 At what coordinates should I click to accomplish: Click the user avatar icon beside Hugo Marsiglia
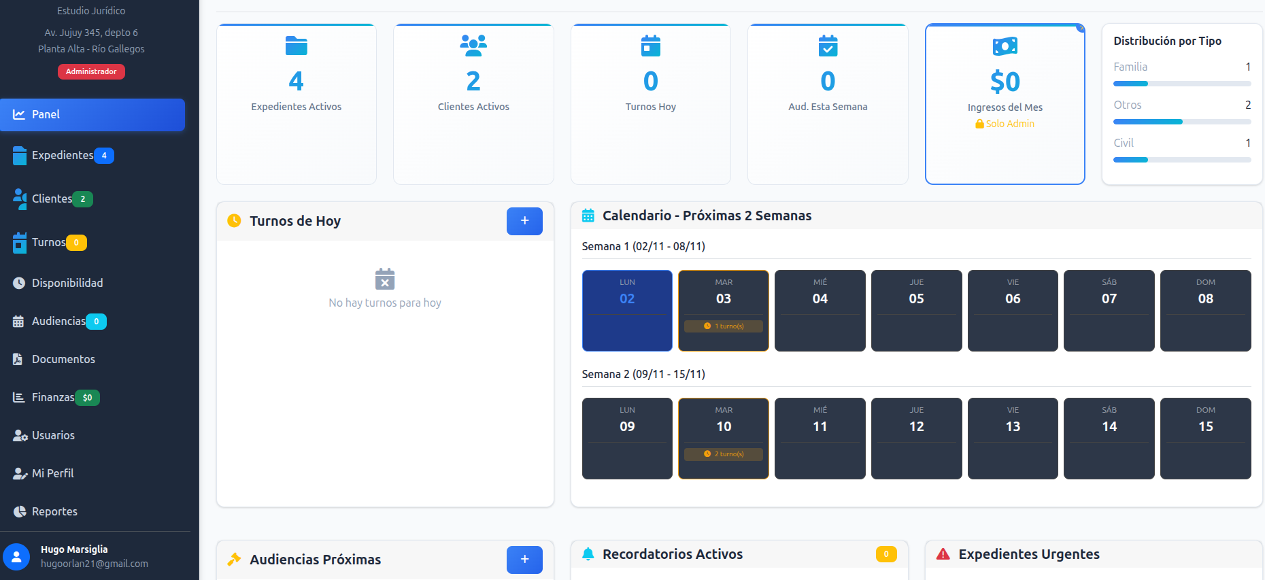[x=17, y=556]
